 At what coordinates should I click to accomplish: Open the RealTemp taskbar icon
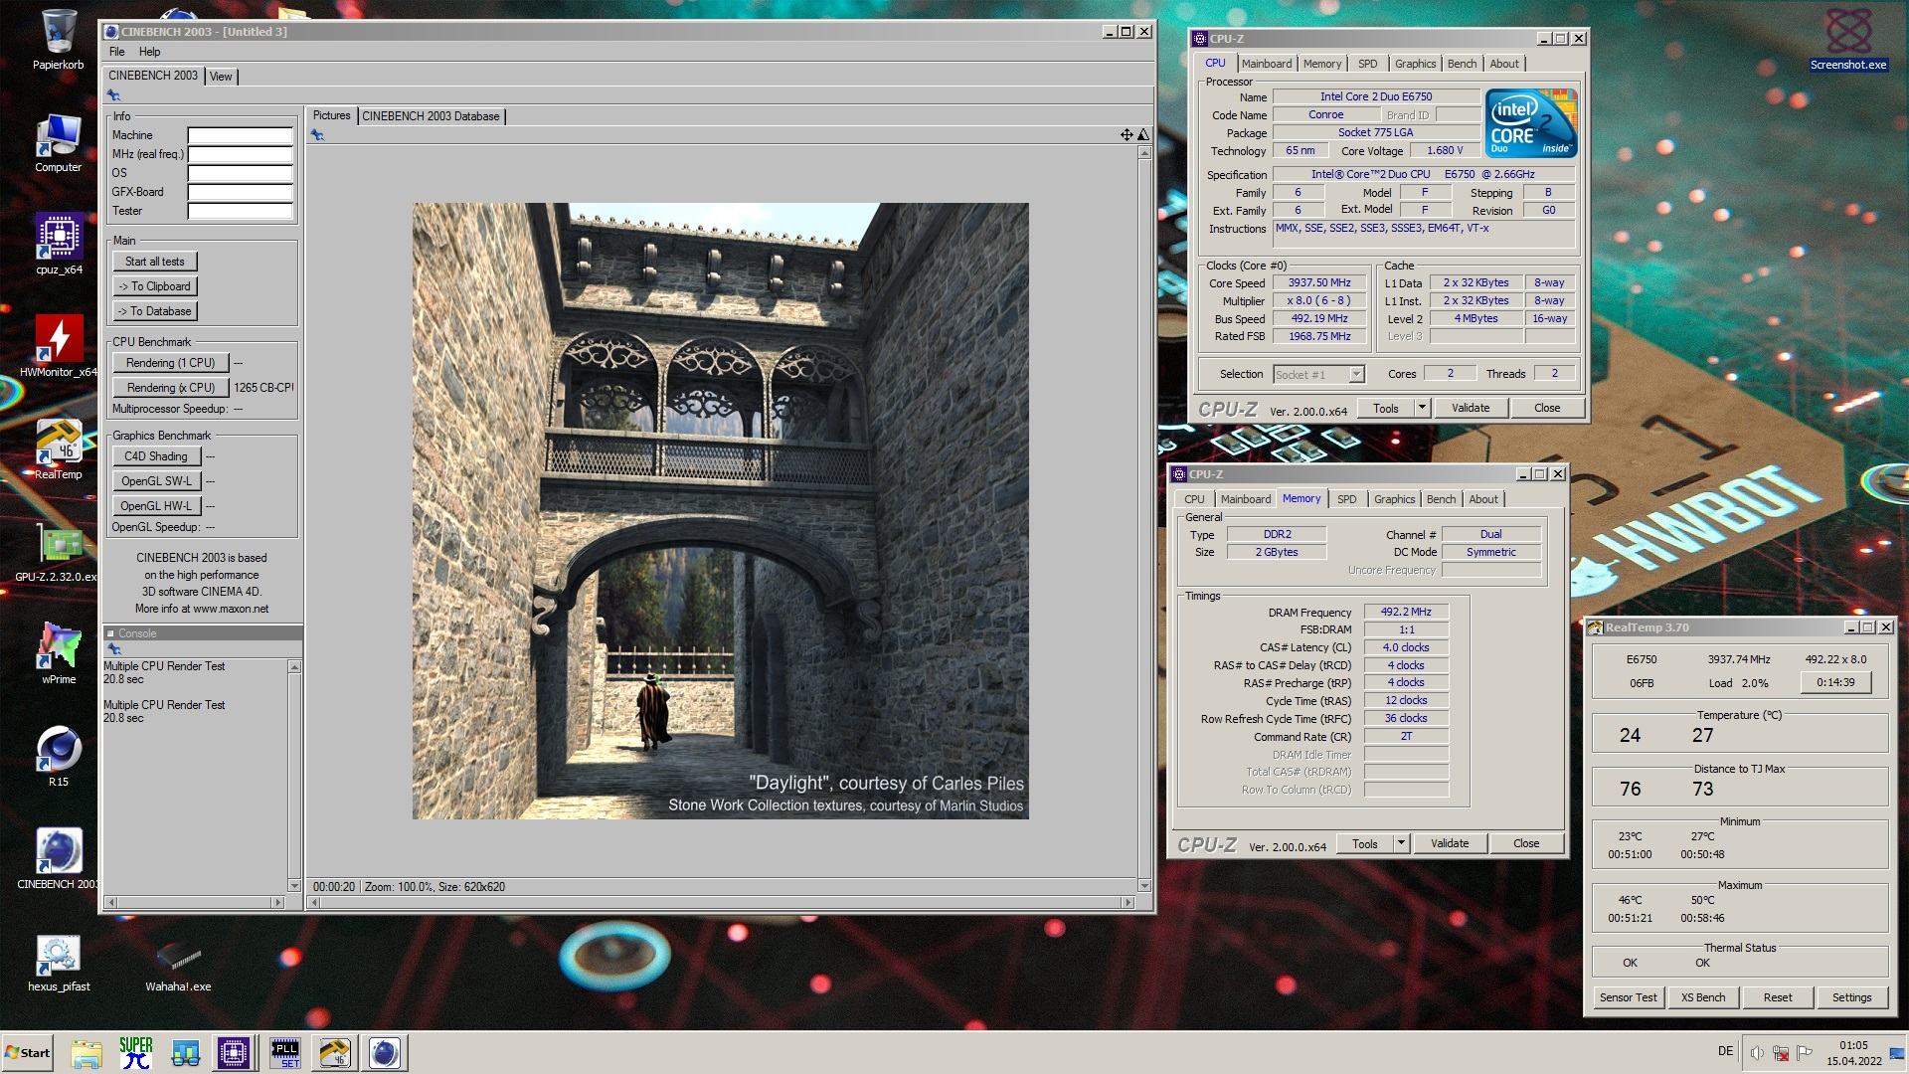[335, 1053]
